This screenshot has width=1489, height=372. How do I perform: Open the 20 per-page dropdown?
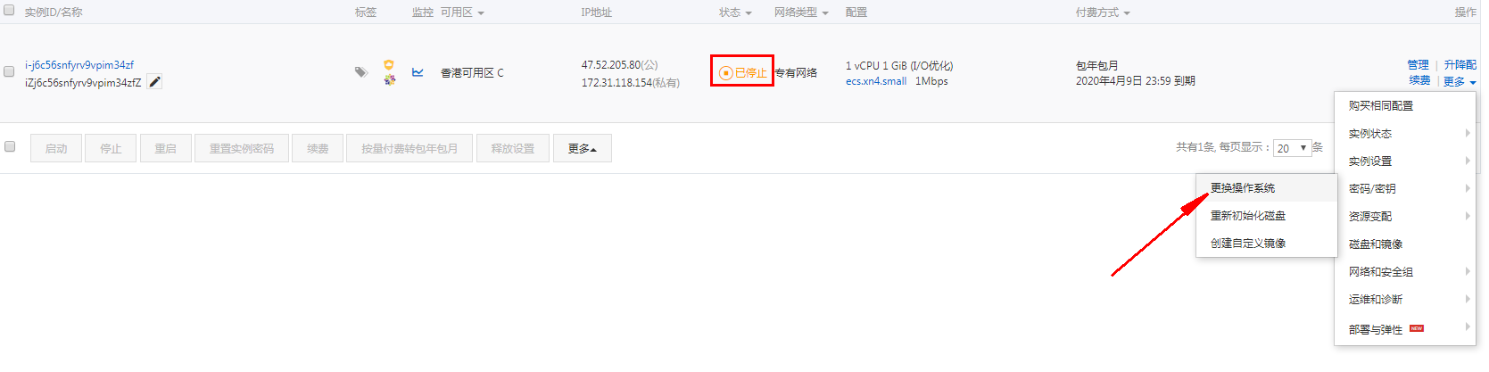point(1292,148)
